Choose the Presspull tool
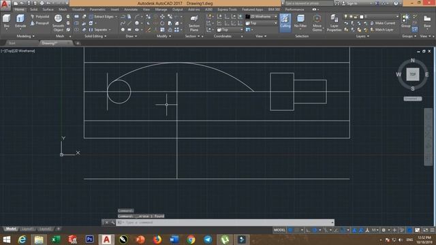This screenshot has width=436, height=245. [40, 23]
